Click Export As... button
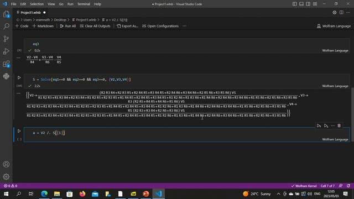Screen dimensions: 354x199 [128, 26]
